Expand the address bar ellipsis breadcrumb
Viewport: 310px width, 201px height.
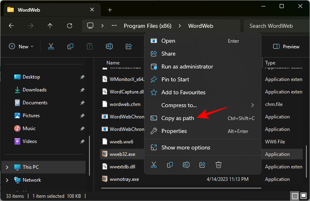point(114,26)
